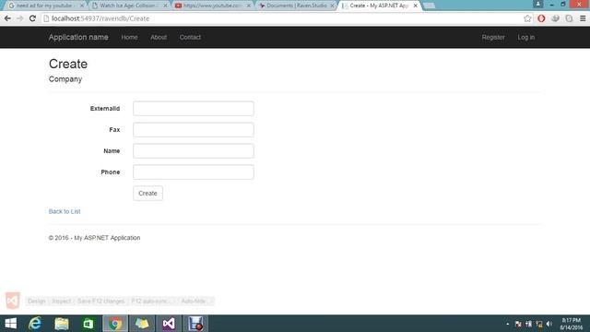Click 'Design' in the Browser Link bar
This screenshot has width=590, height=332.
[37, 302]
